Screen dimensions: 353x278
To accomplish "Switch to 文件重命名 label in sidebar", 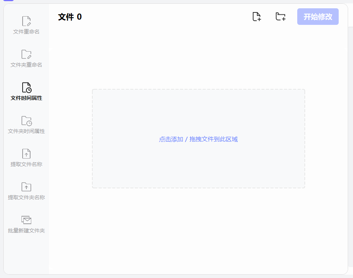I will point(26,32).
